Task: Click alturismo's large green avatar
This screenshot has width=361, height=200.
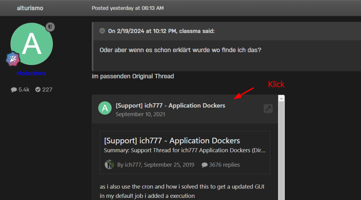Action: [x=31, y=44]
